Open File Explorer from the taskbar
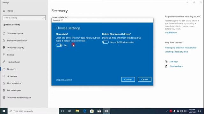The height and width of the screenshot is (114, 204). (77, 111)
